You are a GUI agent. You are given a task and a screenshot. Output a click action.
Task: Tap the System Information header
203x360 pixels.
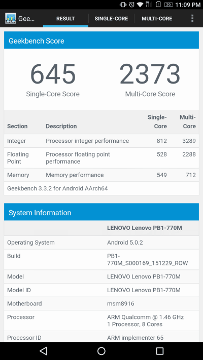point(101,212)
